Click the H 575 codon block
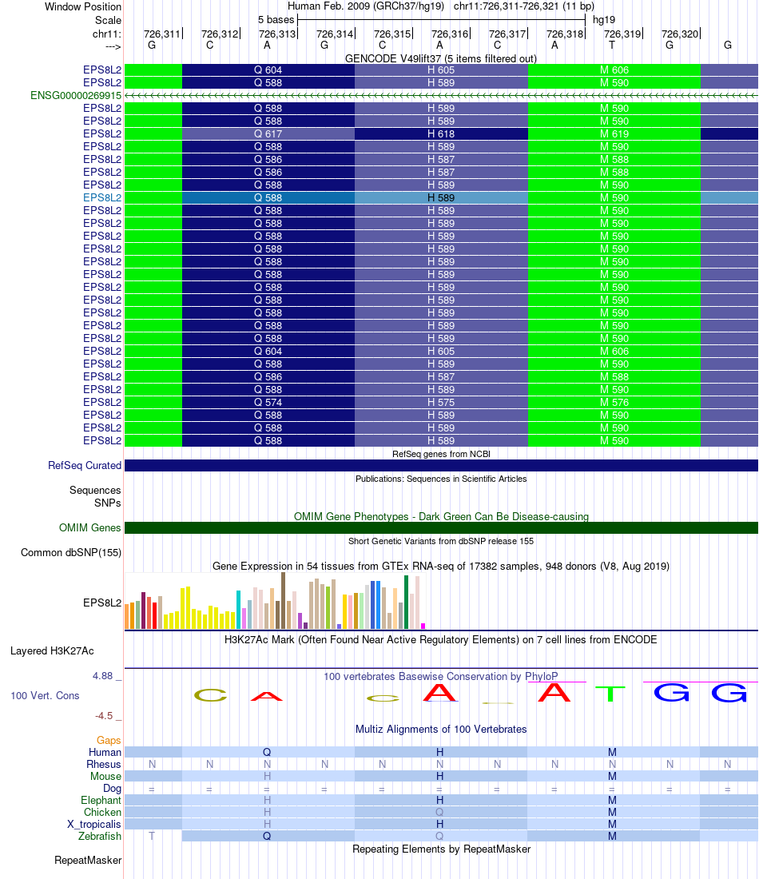The height and width of the screenshot is (879, 759). (x=441, y=402)
